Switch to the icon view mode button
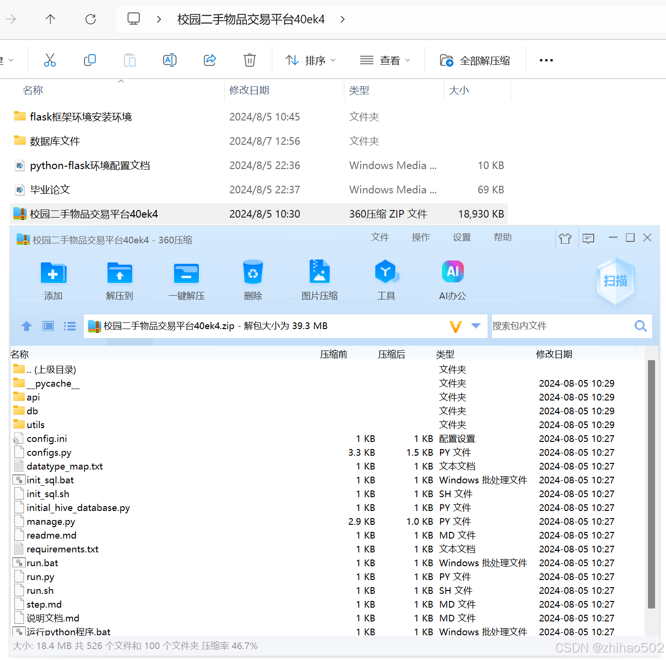666x660 pixels. click(48, 326)
